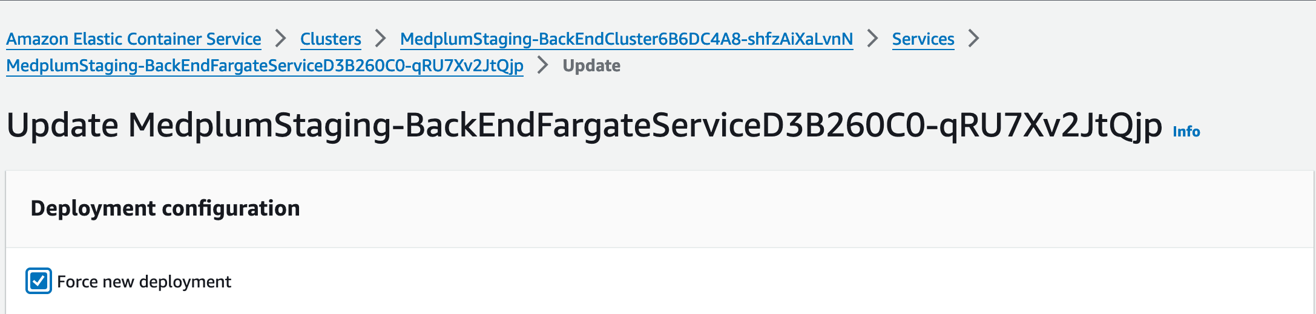Click chevron after the BackEndCluster breadcrumb

click(x=872, y=39)
